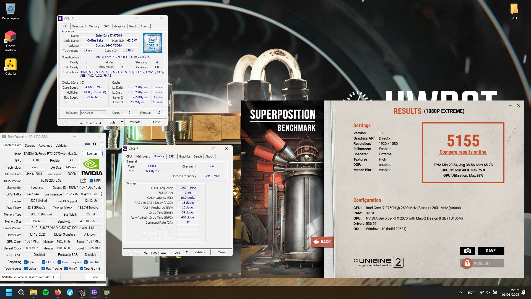Toggle the OpenGL 4.6 checkbox
This screenshot has width=531, height=299.
click(x=81, y=269)
